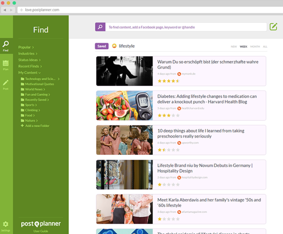Toggle the purple Saved badge
The height and width of the screenshot is (234, 283).
point(102,46)
